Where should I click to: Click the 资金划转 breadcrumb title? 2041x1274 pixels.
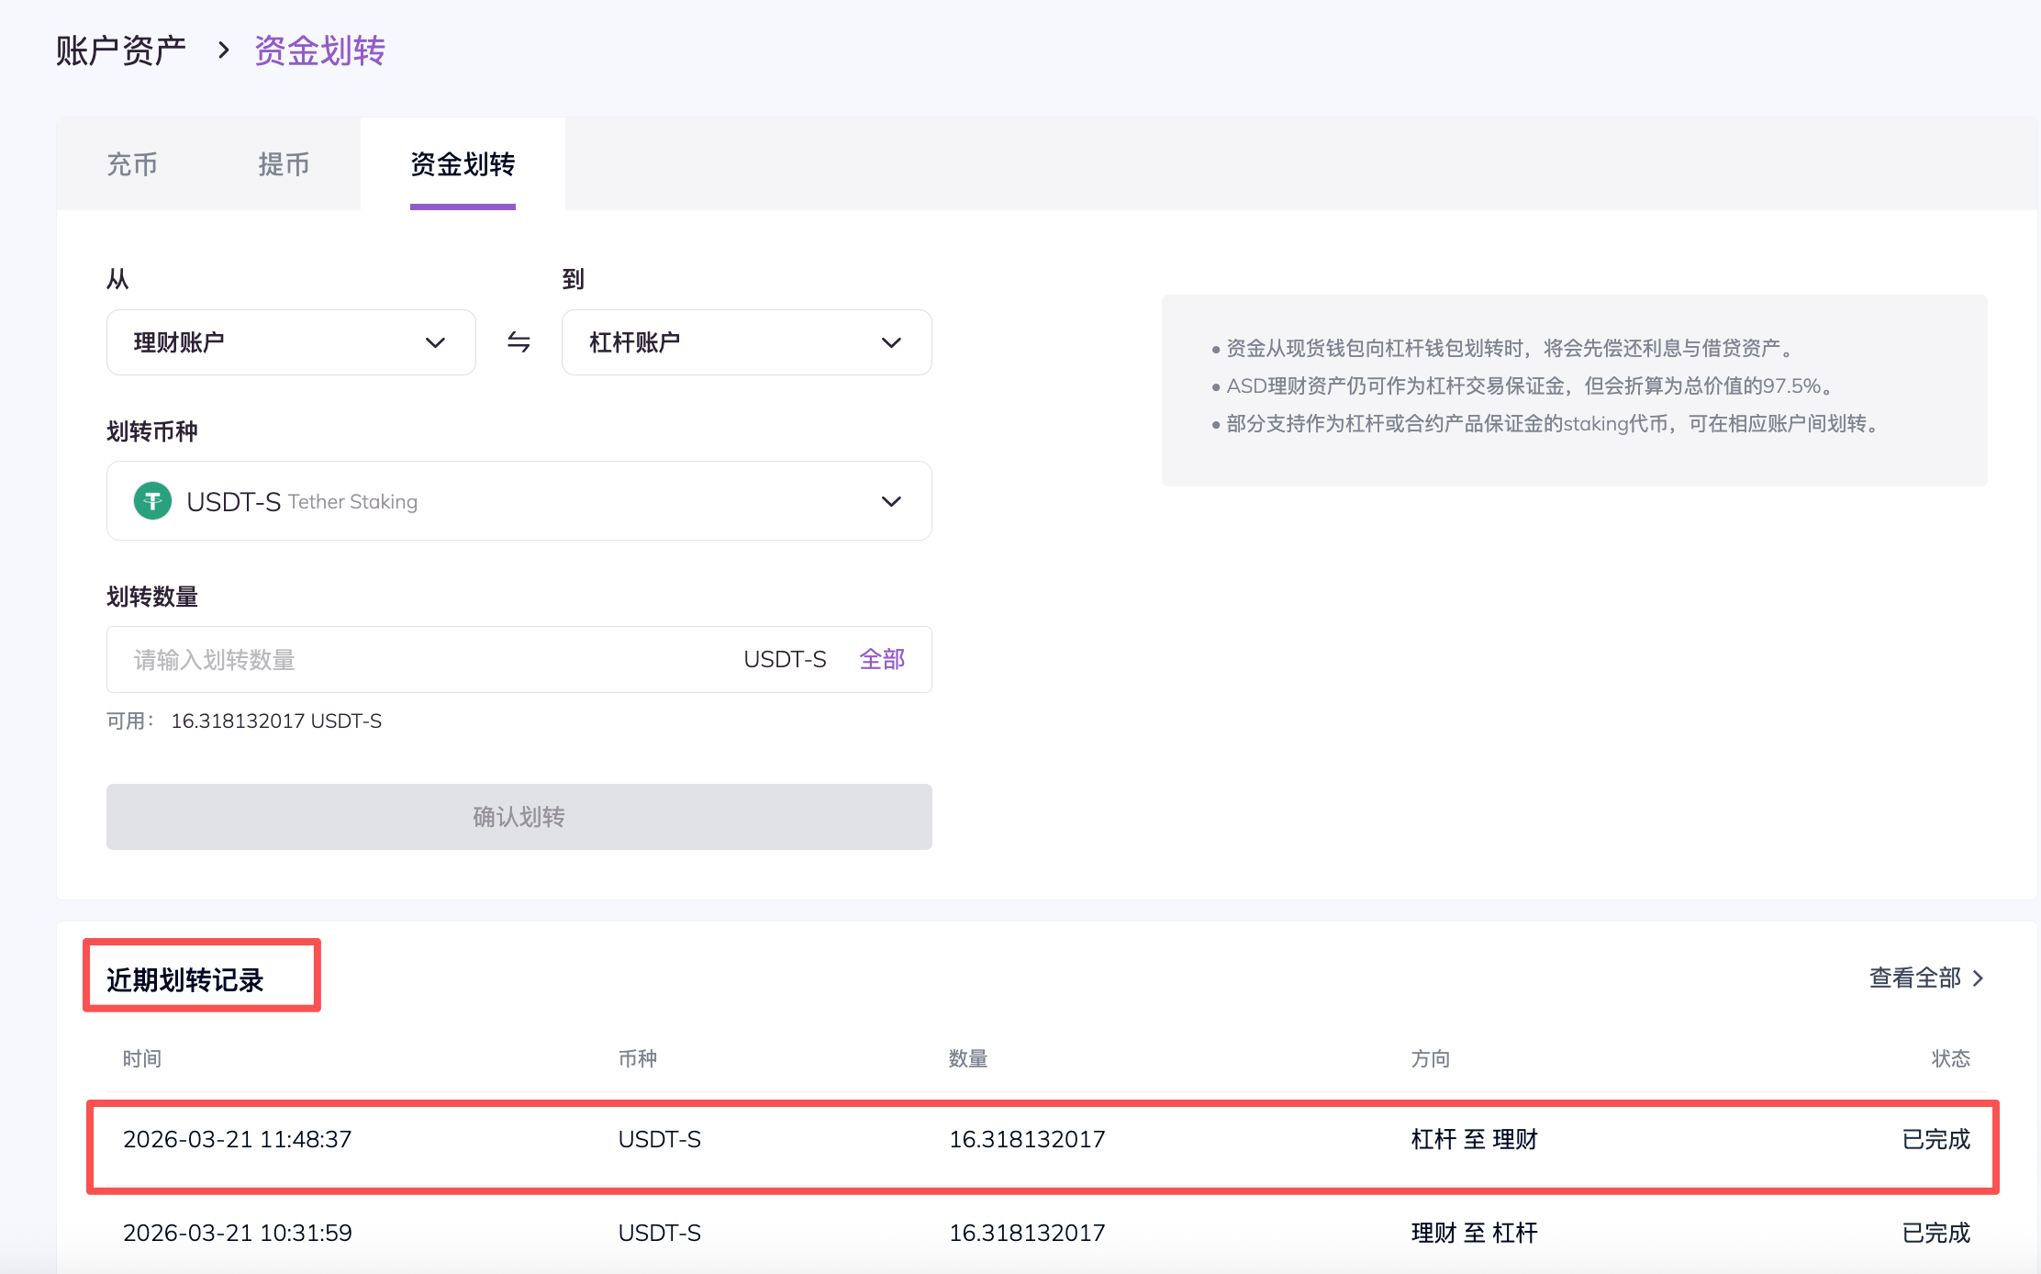pyautogui.click(x=319, y=50)
